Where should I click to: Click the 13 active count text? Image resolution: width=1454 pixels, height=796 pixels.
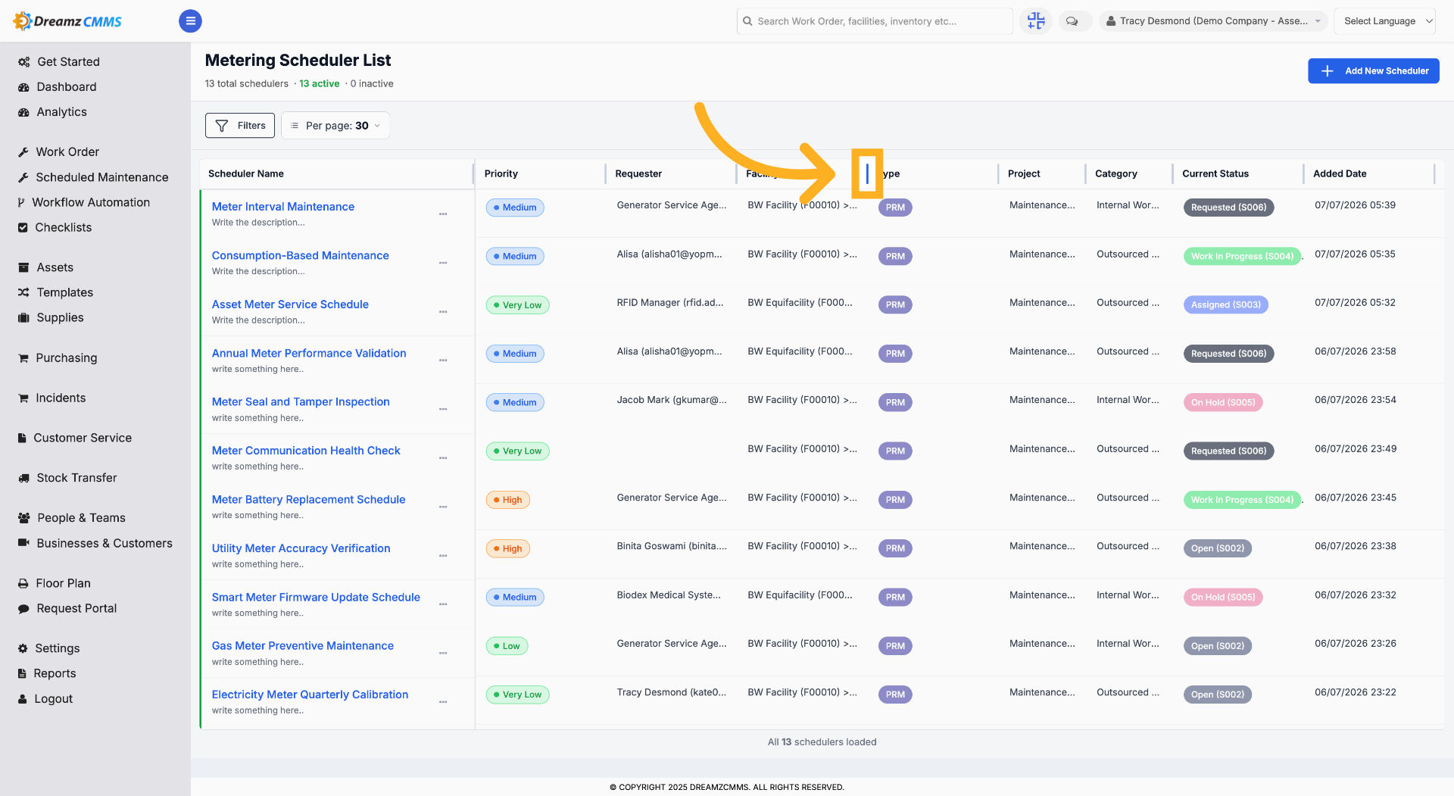(319, 84)
